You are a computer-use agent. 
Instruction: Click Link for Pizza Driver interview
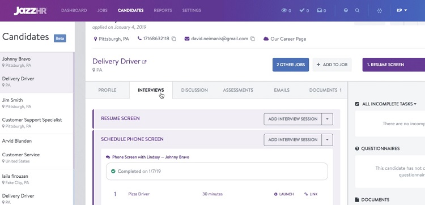click(311, 194)
